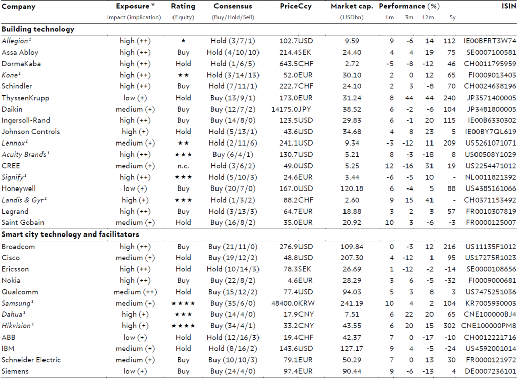Select the Rating column header
518x378 pixels.
[183, 6]
